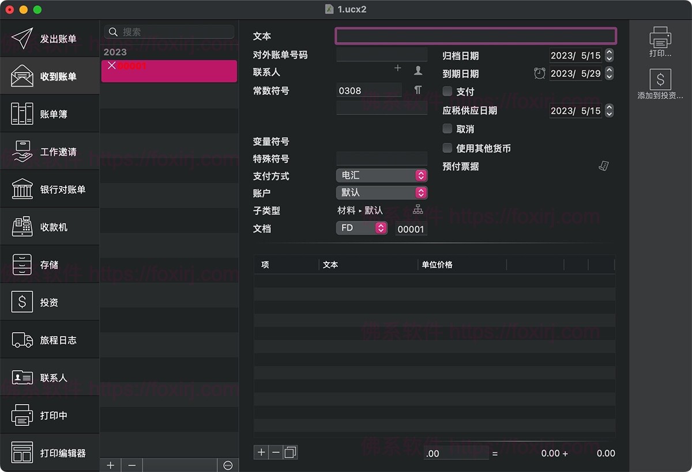The height and width of the screenshot is (472, 692).
Task: Click the receipt icon next to 预付票据
Action: pos(604,166)
